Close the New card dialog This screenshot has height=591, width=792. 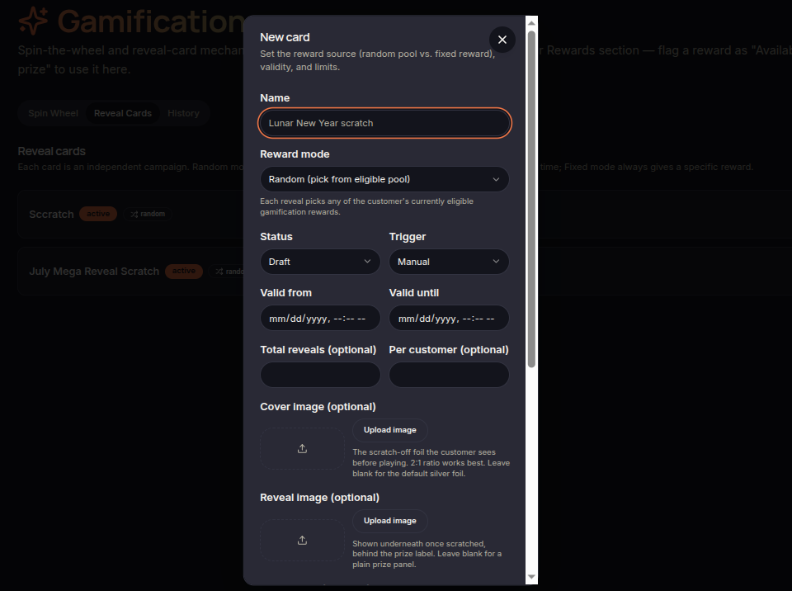(502, 40)
